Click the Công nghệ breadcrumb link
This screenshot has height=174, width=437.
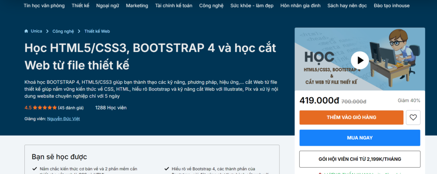coord(63,31)
